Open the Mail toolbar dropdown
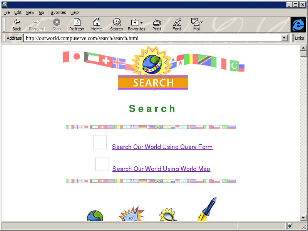 (x=201, y=23)
